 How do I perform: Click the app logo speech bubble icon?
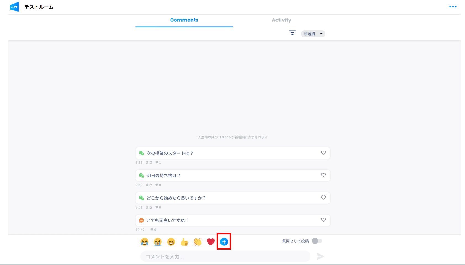coord(14,7)
